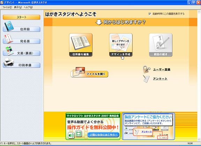201x146 pixels.
Task: Click the padlock icon beside ユーザー登録
Action: (x=147, y=69)
